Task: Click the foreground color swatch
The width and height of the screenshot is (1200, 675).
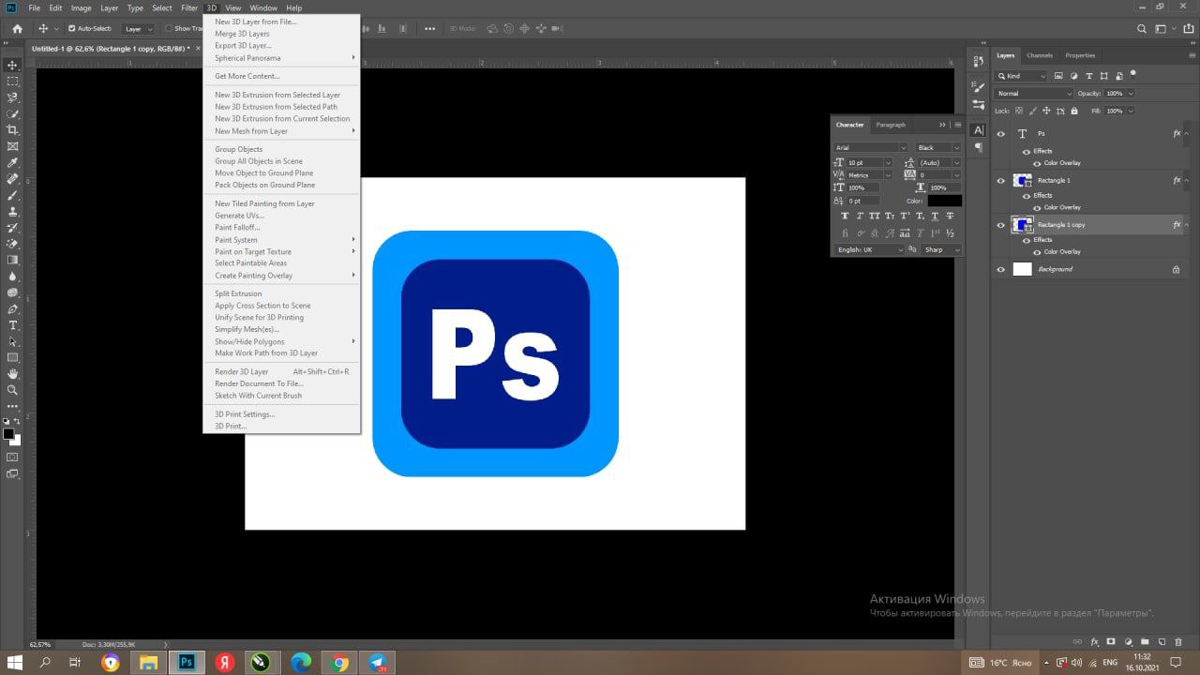Action: click(8, 434)
